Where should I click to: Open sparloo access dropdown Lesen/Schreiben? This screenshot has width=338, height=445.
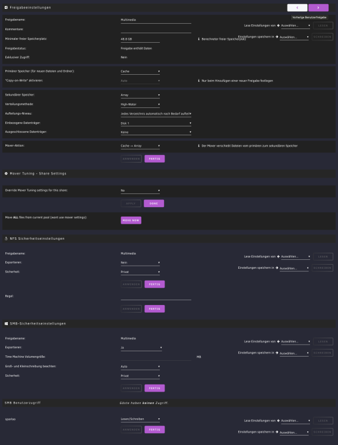pyautogui.click(x=140, y=419)
